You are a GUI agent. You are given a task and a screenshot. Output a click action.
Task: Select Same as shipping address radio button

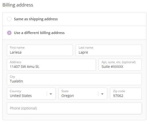(x=9, y=19)
